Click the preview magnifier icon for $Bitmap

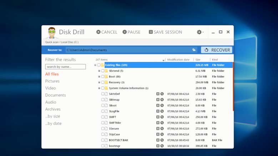[x=162, y=100]
